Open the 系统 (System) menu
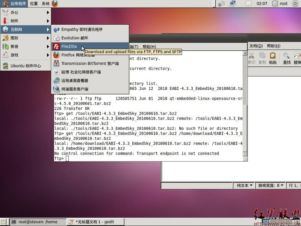 [x=45, y=3]
